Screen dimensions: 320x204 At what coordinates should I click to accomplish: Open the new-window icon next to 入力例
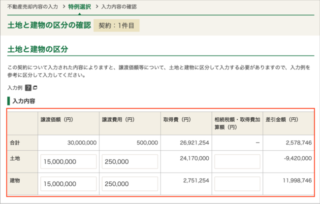tap(35, 88)
